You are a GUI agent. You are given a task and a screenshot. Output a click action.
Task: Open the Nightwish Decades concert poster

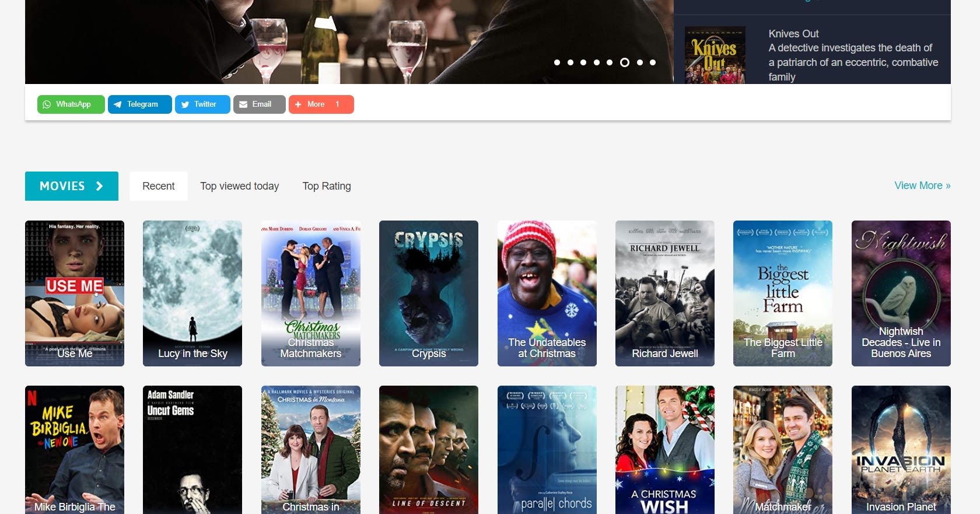point(901,293)
